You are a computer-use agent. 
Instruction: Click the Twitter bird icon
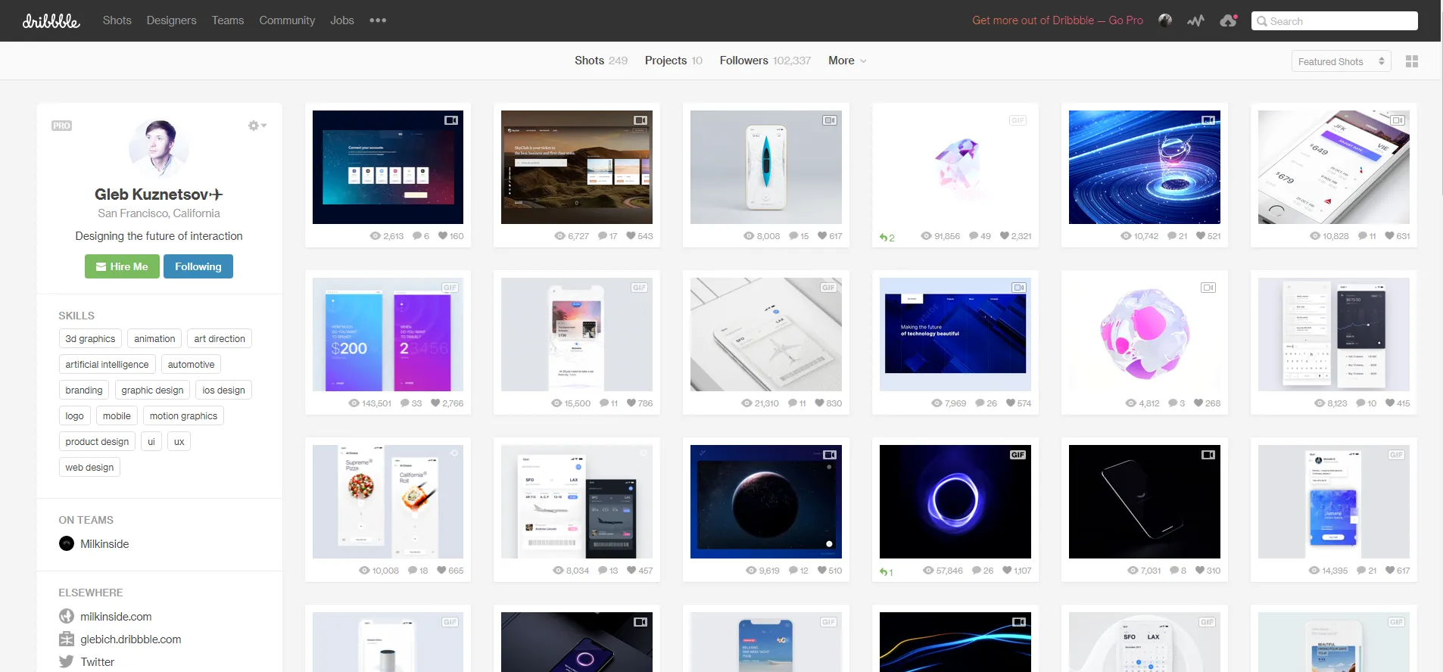tap(67, 661)
